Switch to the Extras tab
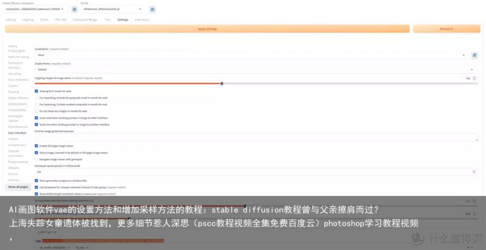The image size is (486, 250). (x=44, y=19)
